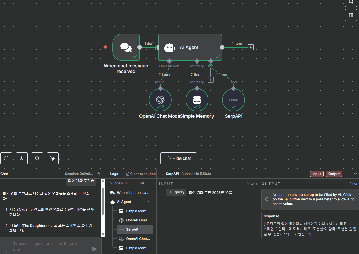Click the fit-to-view canvas button
The width and height of the screenshot is (359, 254).
coord(6,158)
